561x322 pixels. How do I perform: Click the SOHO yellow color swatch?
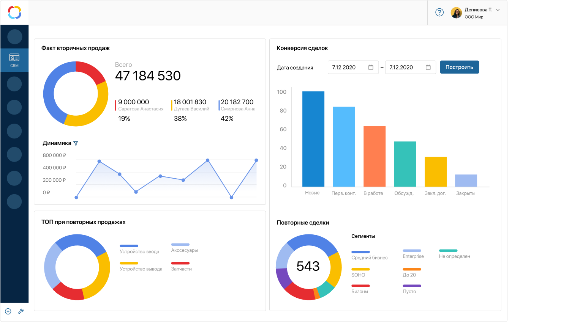(360, 269)
